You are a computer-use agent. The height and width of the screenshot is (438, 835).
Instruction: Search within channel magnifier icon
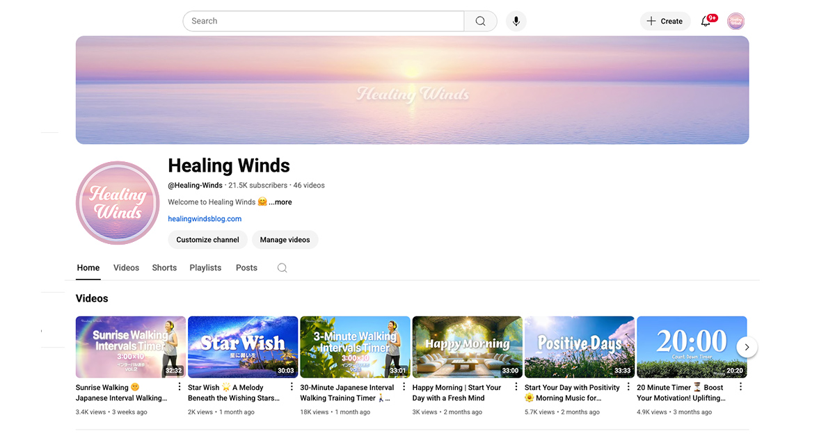click(x=282, y=268)
